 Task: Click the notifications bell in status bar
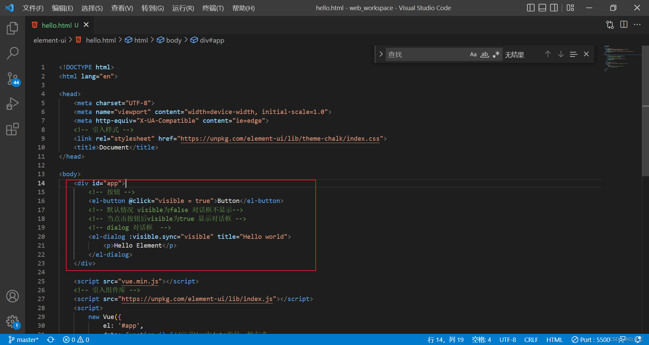click(638, 340)
